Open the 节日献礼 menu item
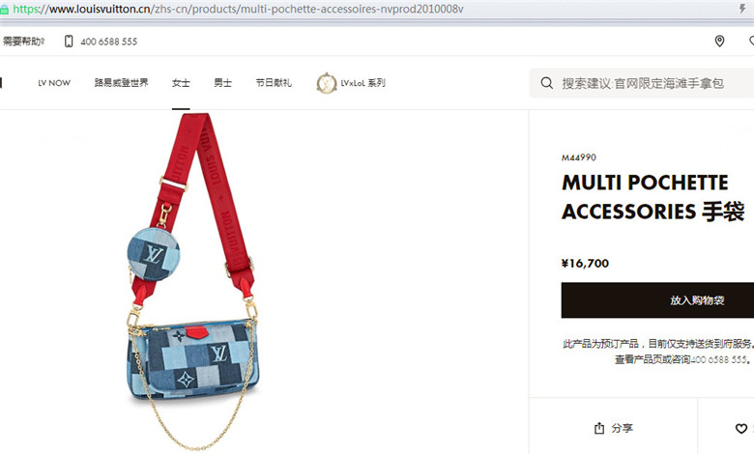 click(274, 83)
